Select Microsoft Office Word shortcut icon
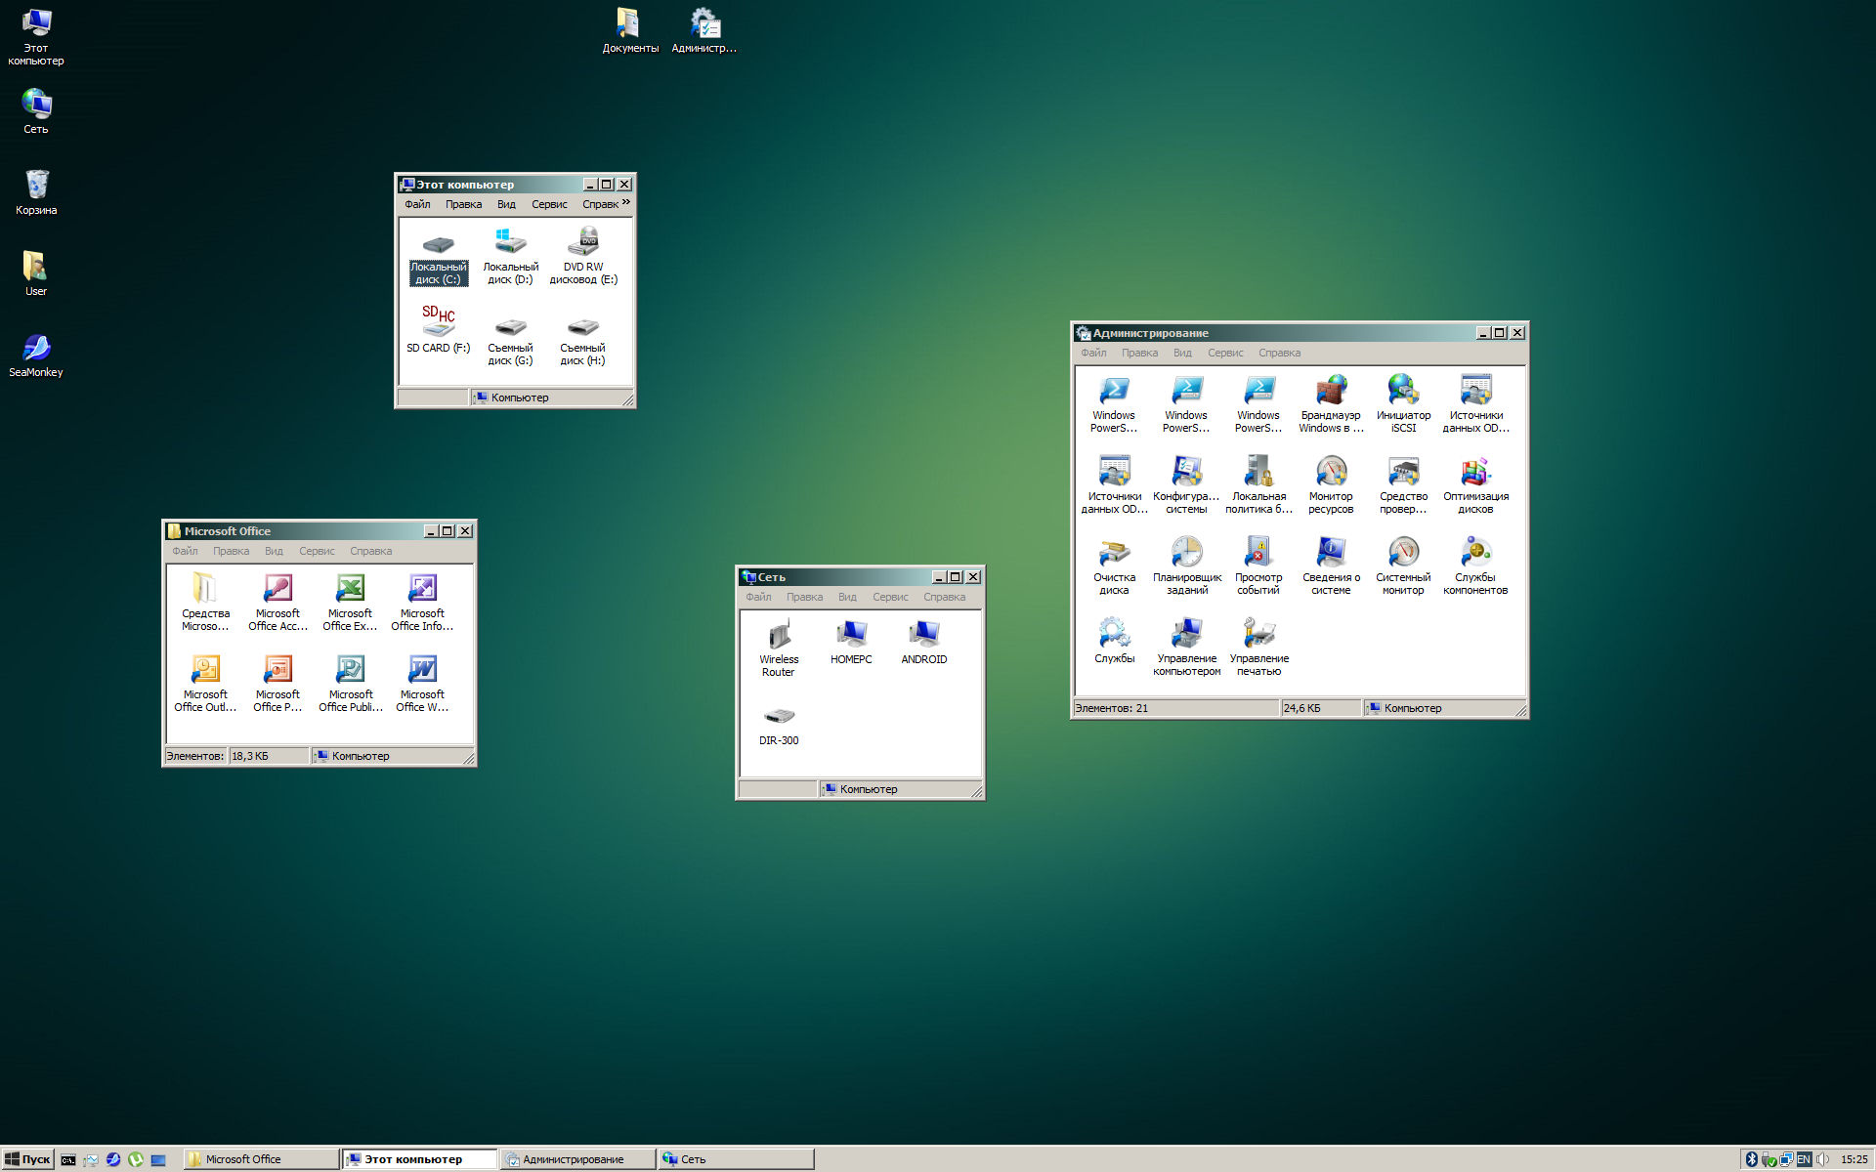The width and height of the screenshot is (1876, 1172). pos(422,670)
